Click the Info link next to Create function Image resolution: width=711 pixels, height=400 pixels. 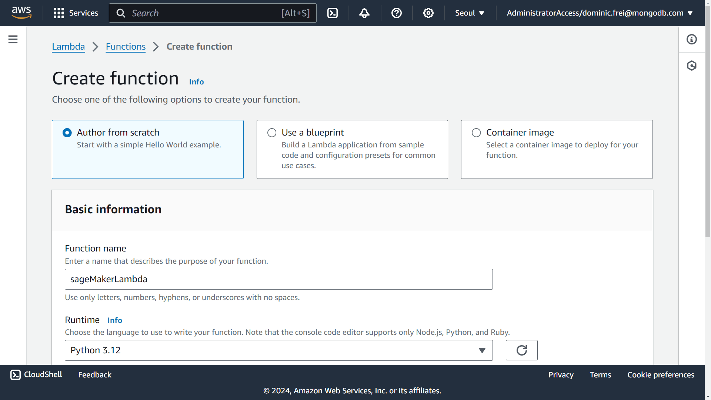click(196, 81)
